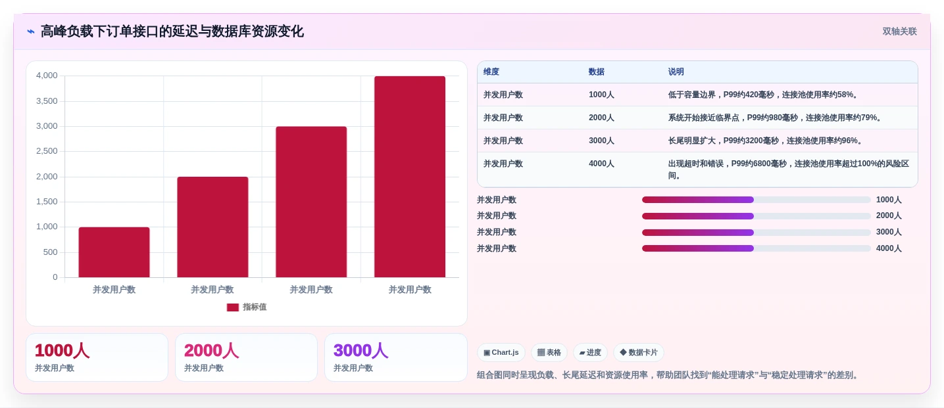Click the 3,000 y-axis label
Screen dimensions: 944x408
(x=47, y=126)
